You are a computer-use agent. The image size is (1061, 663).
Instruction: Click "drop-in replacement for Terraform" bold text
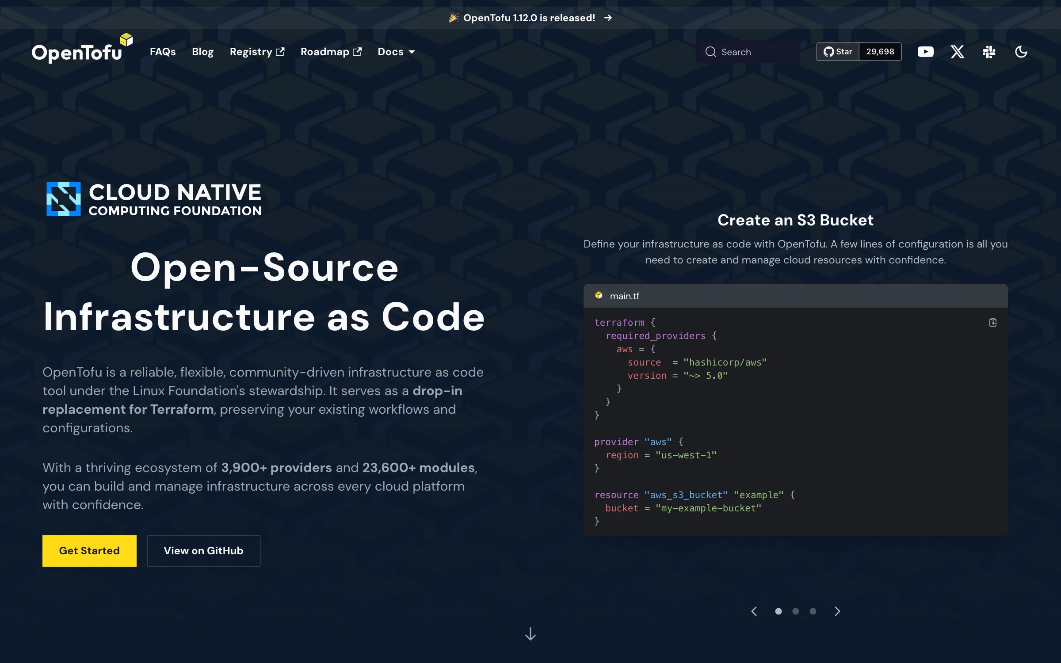[x=252, y=400]
